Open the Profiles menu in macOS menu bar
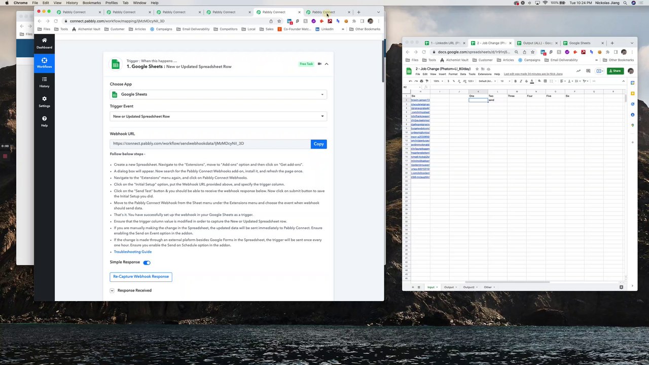649x365 pixels. (x=112, y=3)
